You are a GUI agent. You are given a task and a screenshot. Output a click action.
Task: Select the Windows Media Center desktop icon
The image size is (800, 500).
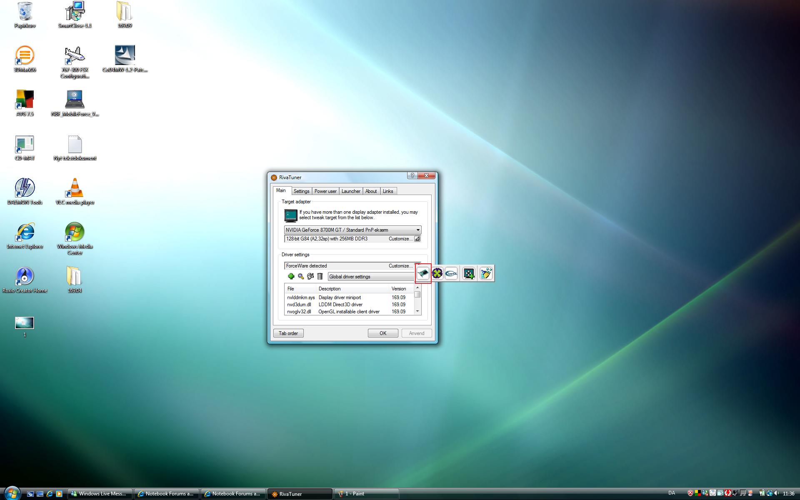click(x=75, y=238)
